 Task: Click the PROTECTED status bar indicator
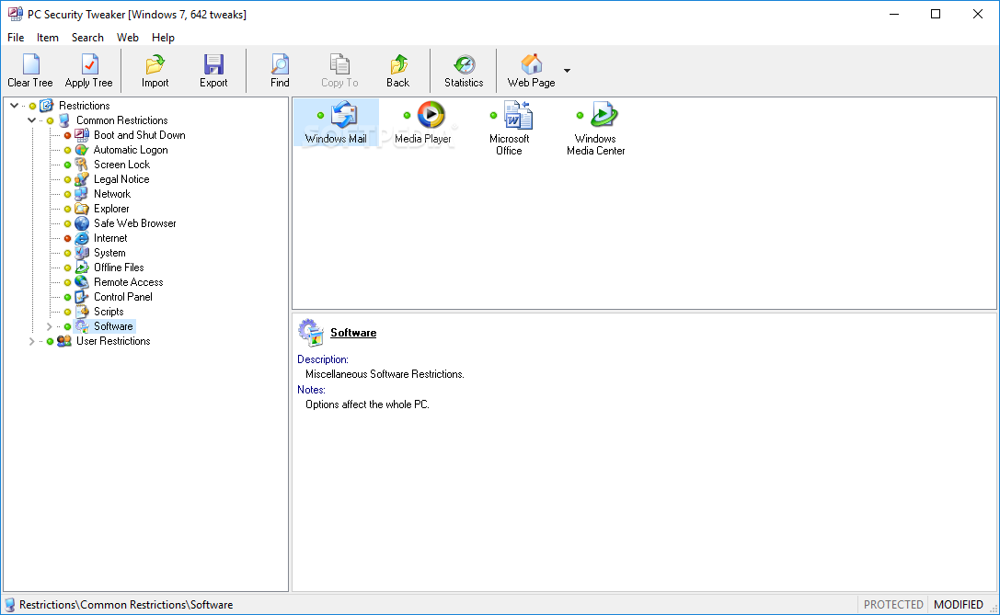pyautogui.click(x=893, y=604)
